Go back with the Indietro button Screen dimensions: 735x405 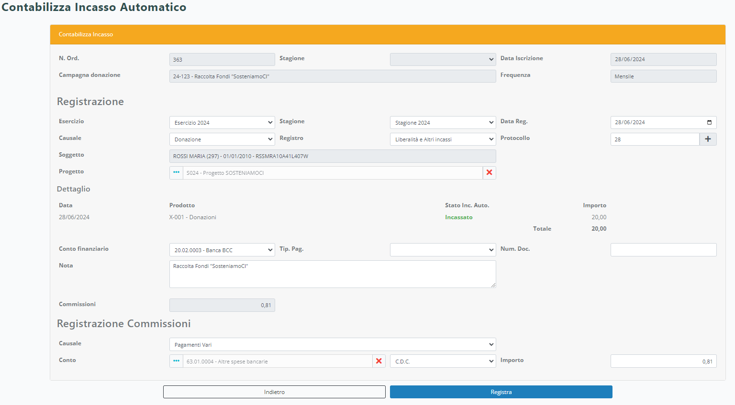[x=274, y=392]
